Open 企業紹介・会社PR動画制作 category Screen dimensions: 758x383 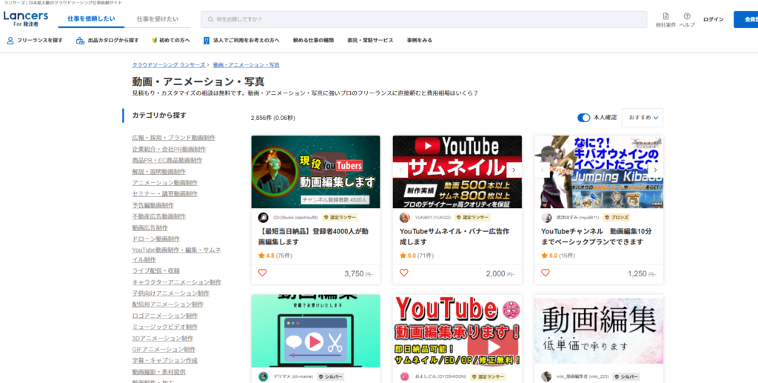click(169, 149)
